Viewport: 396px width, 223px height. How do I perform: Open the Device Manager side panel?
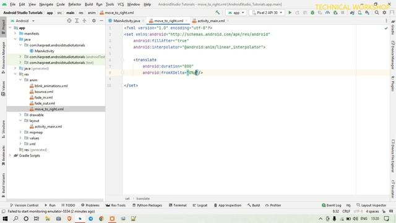point(393,55)
